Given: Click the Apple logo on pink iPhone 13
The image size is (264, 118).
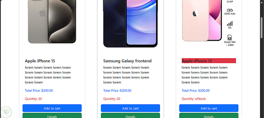Looking at the screenshot, I should click(x=195, y=14).
